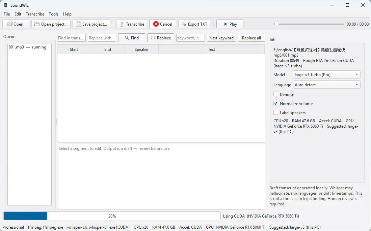Focus the Find in transcript input field
The image size is (371, 231).
tap(71, 38)
